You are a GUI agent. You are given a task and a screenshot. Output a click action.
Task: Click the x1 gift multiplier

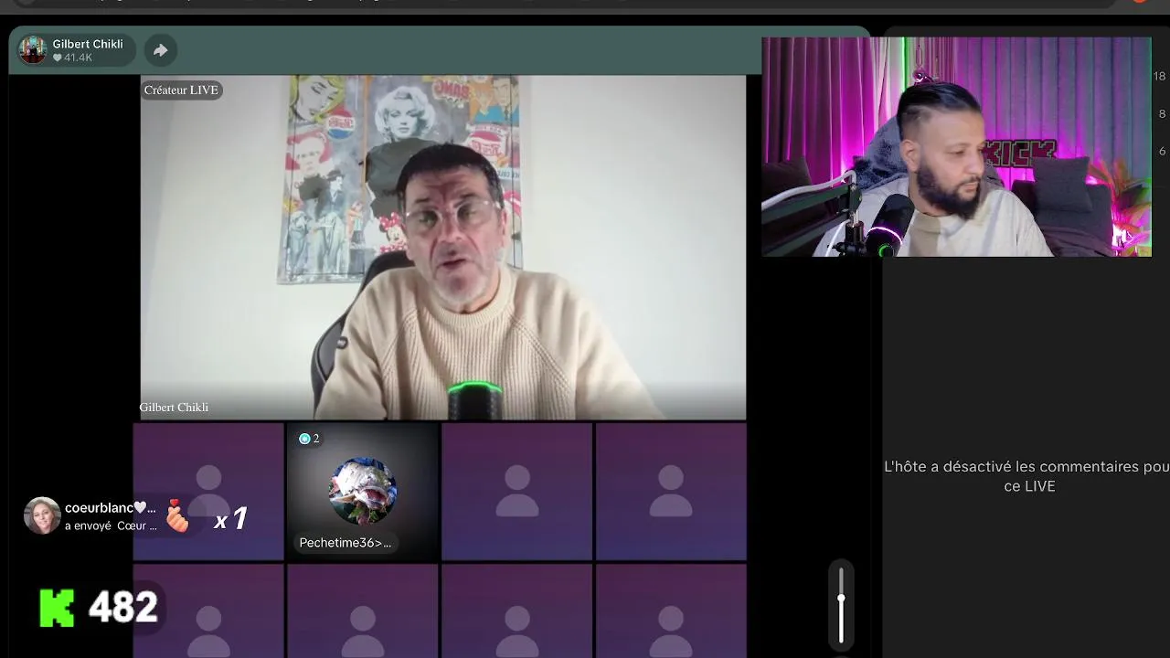coord(231,520)
